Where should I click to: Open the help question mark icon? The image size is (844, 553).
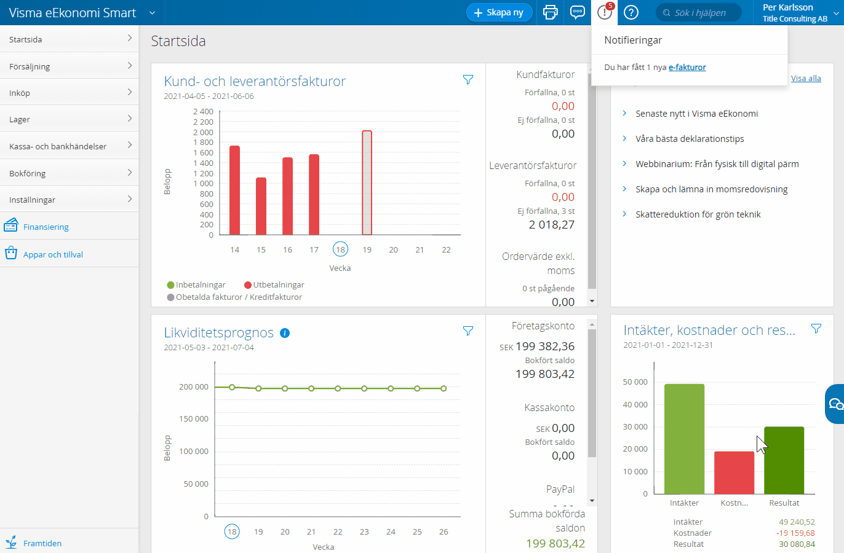pos(631,12)
